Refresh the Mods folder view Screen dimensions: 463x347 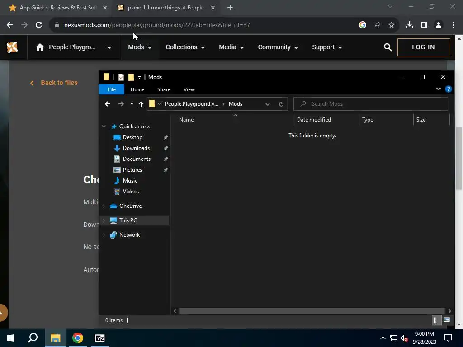(x=281, y=104)
